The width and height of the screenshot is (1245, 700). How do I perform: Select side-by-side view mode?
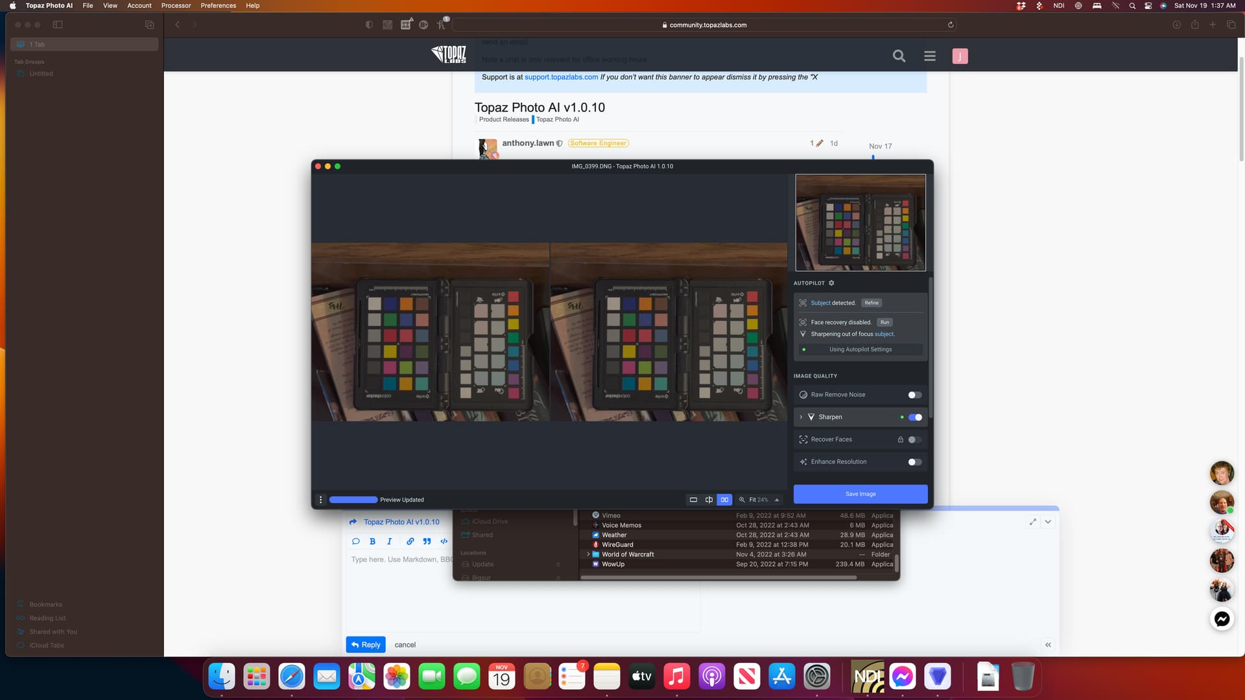724,500
